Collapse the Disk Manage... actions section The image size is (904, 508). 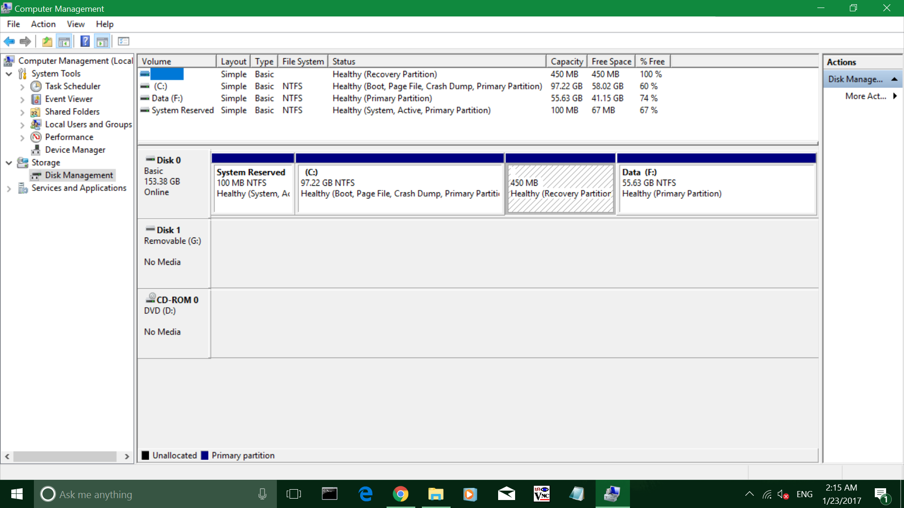click(894, 79)
